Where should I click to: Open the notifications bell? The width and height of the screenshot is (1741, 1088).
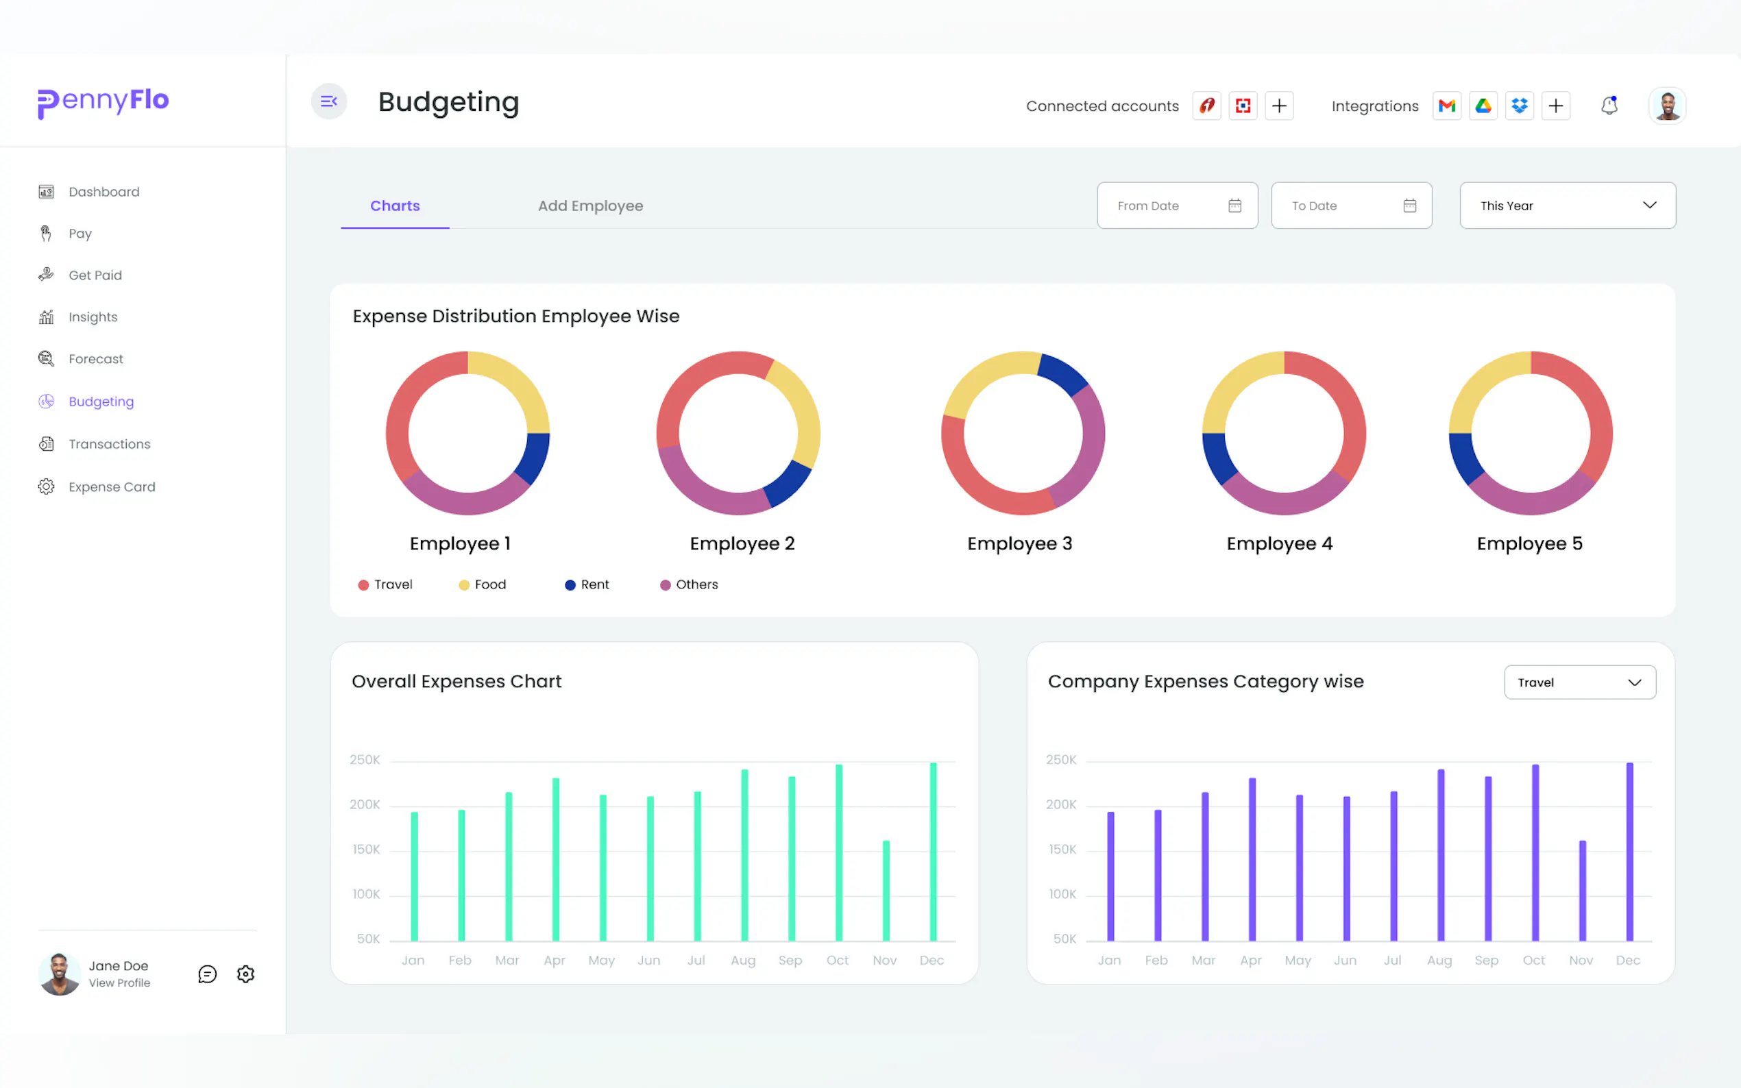(x=1609, y=106)
